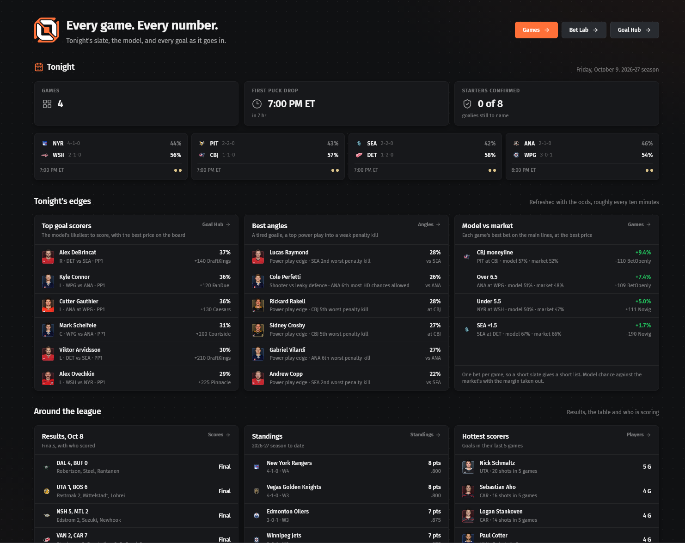This screenshot has height=543, width=685.
Task: Select the Rickard Rakell angle name
Action: 287,302
